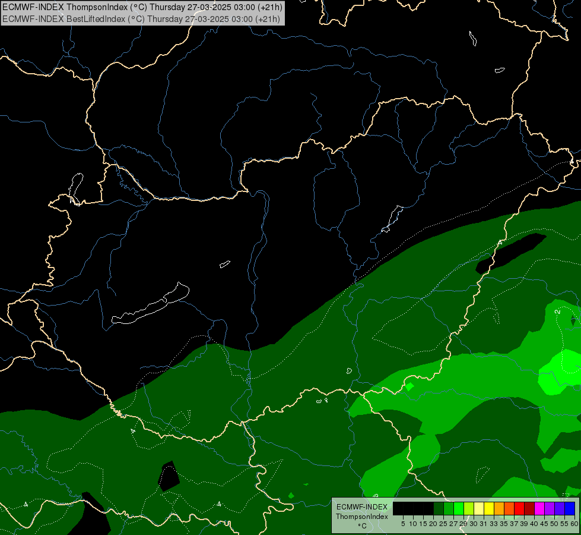Select the orange 33-35 legend swatch
This screenshot has width=581, height=535.
coord(499,508)
